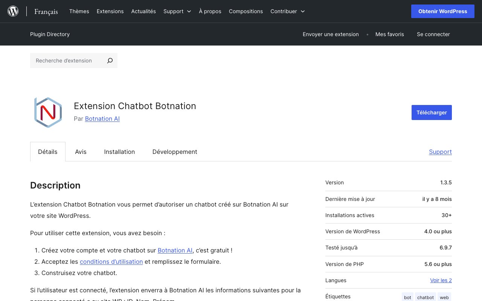Open the Actualités menu item
Screen dimensions: 482x301
pyautogui.click(x=143, y=11)
